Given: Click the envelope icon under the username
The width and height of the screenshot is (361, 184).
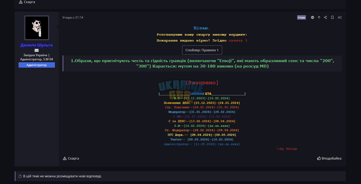Looking at the screenshot, I should [x=36, y=50].
